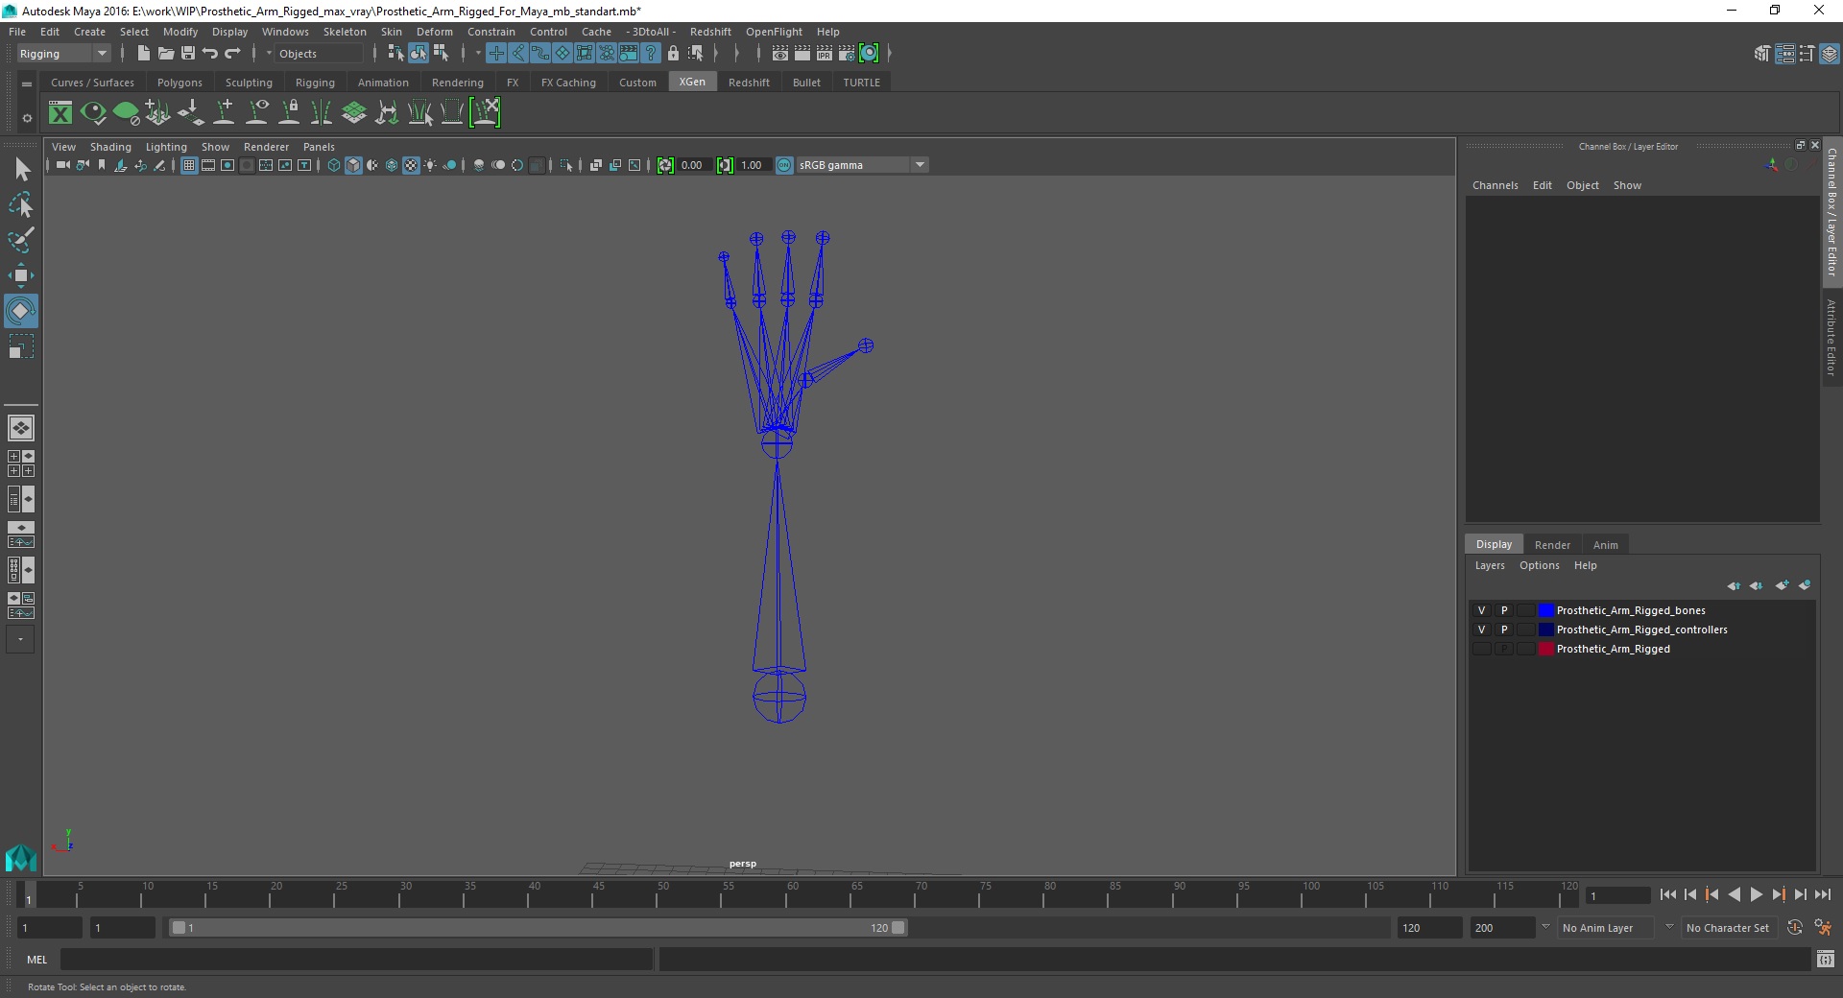
Task: Toggle wireframe shading in viewport
Action: point(334,165)
